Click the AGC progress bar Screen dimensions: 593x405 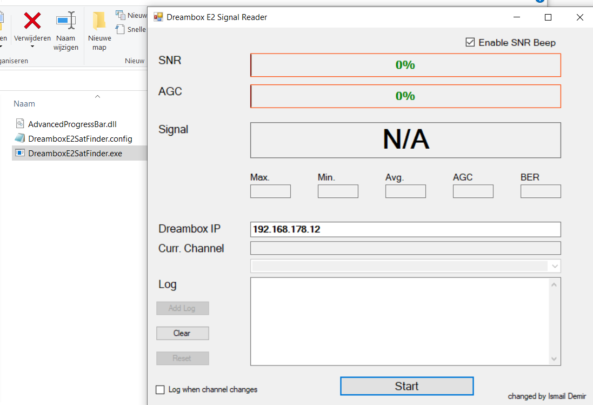pyautogui.click(x=405, y=96)
